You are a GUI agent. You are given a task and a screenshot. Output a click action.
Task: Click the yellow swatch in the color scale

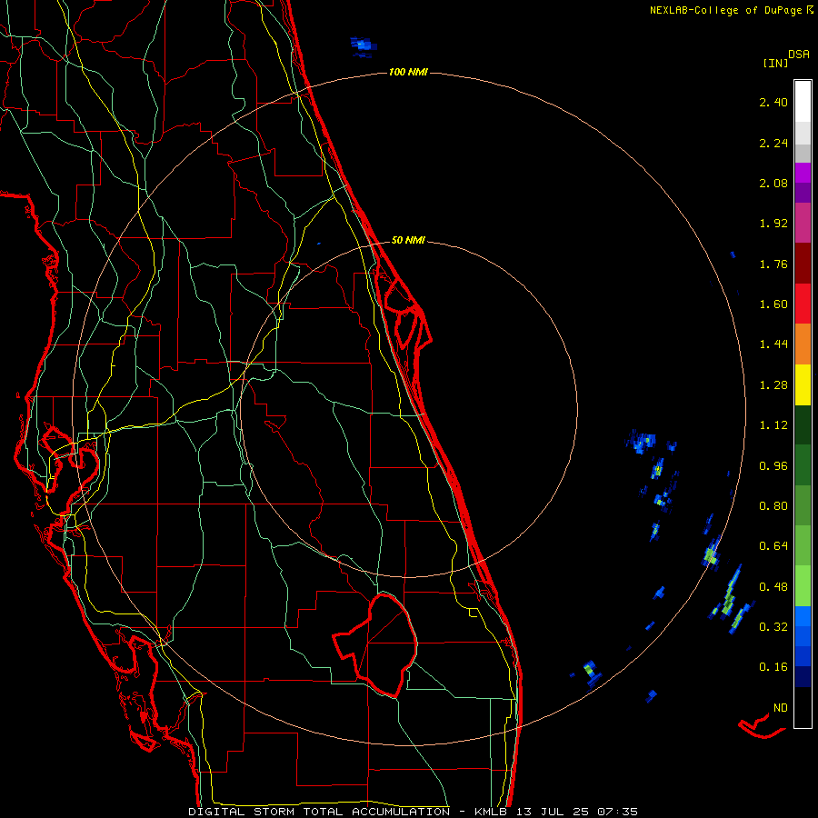click(803, 384)
